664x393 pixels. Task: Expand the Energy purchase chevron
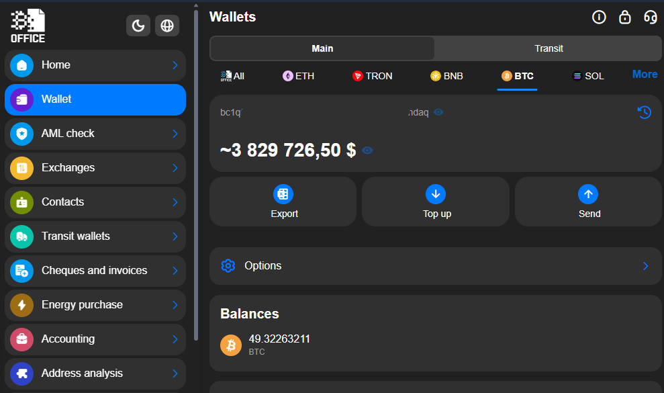(175, 305)
